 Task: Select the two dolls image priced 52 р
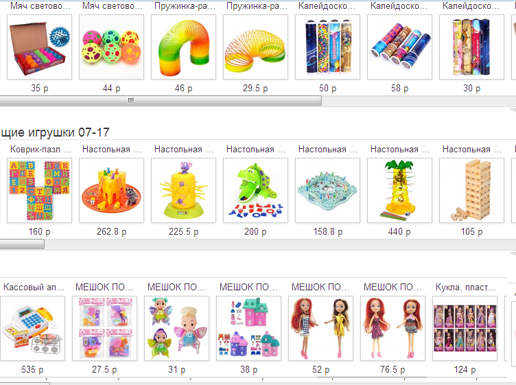tap(321, 329)
